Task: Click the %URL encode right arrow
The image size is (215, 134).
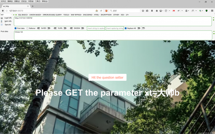Action: coord(65,28)
